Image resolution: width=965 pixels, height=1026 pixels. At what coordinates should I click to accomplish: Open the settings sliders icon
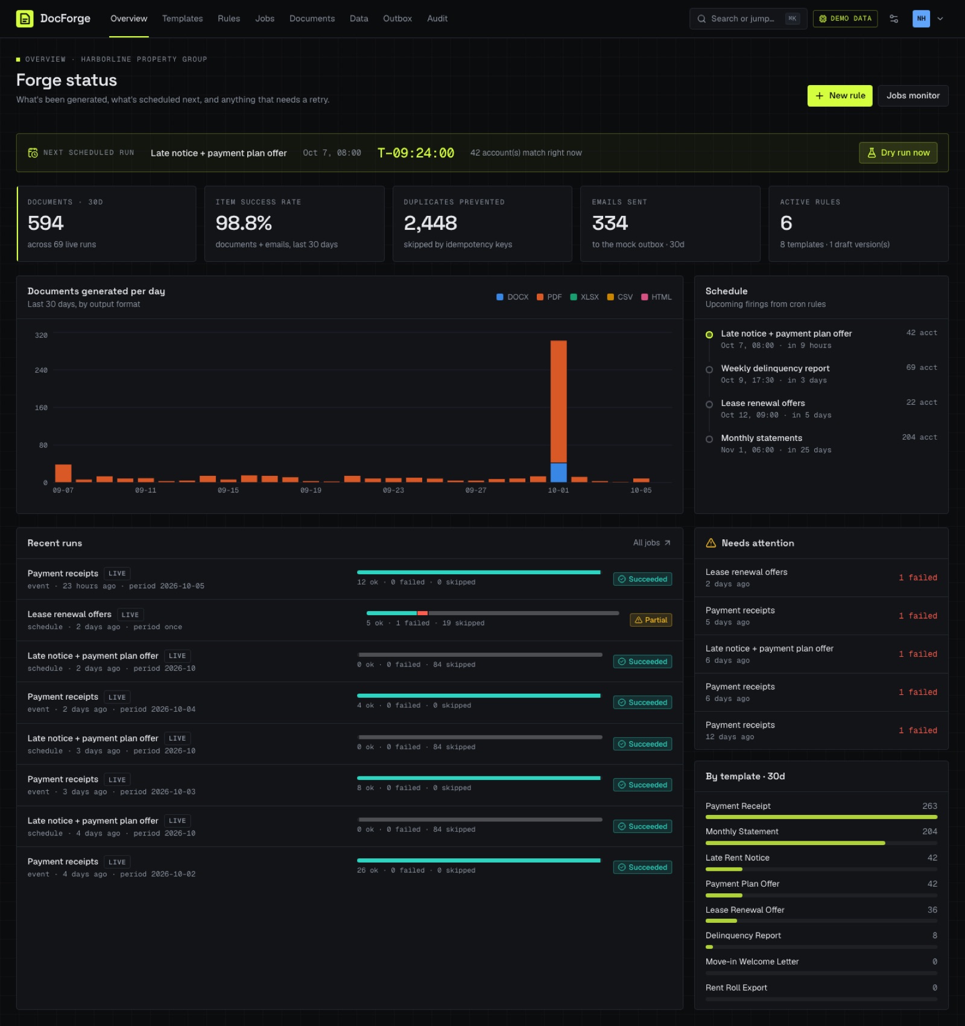(x=894, y=19)
